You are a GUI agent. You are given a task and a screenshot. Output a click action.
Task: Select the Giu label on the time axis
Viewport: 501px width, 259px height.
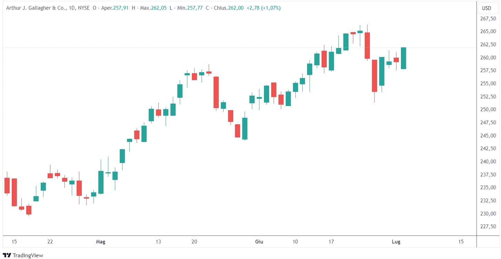pyautogui.click(x=259, y=242)
